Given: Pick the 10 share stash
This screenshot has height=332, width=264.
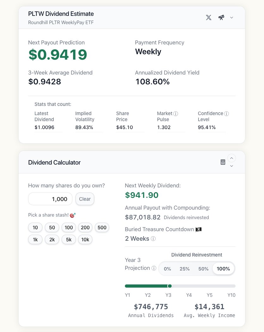Looking at the screenshot, I should (35, 227).
